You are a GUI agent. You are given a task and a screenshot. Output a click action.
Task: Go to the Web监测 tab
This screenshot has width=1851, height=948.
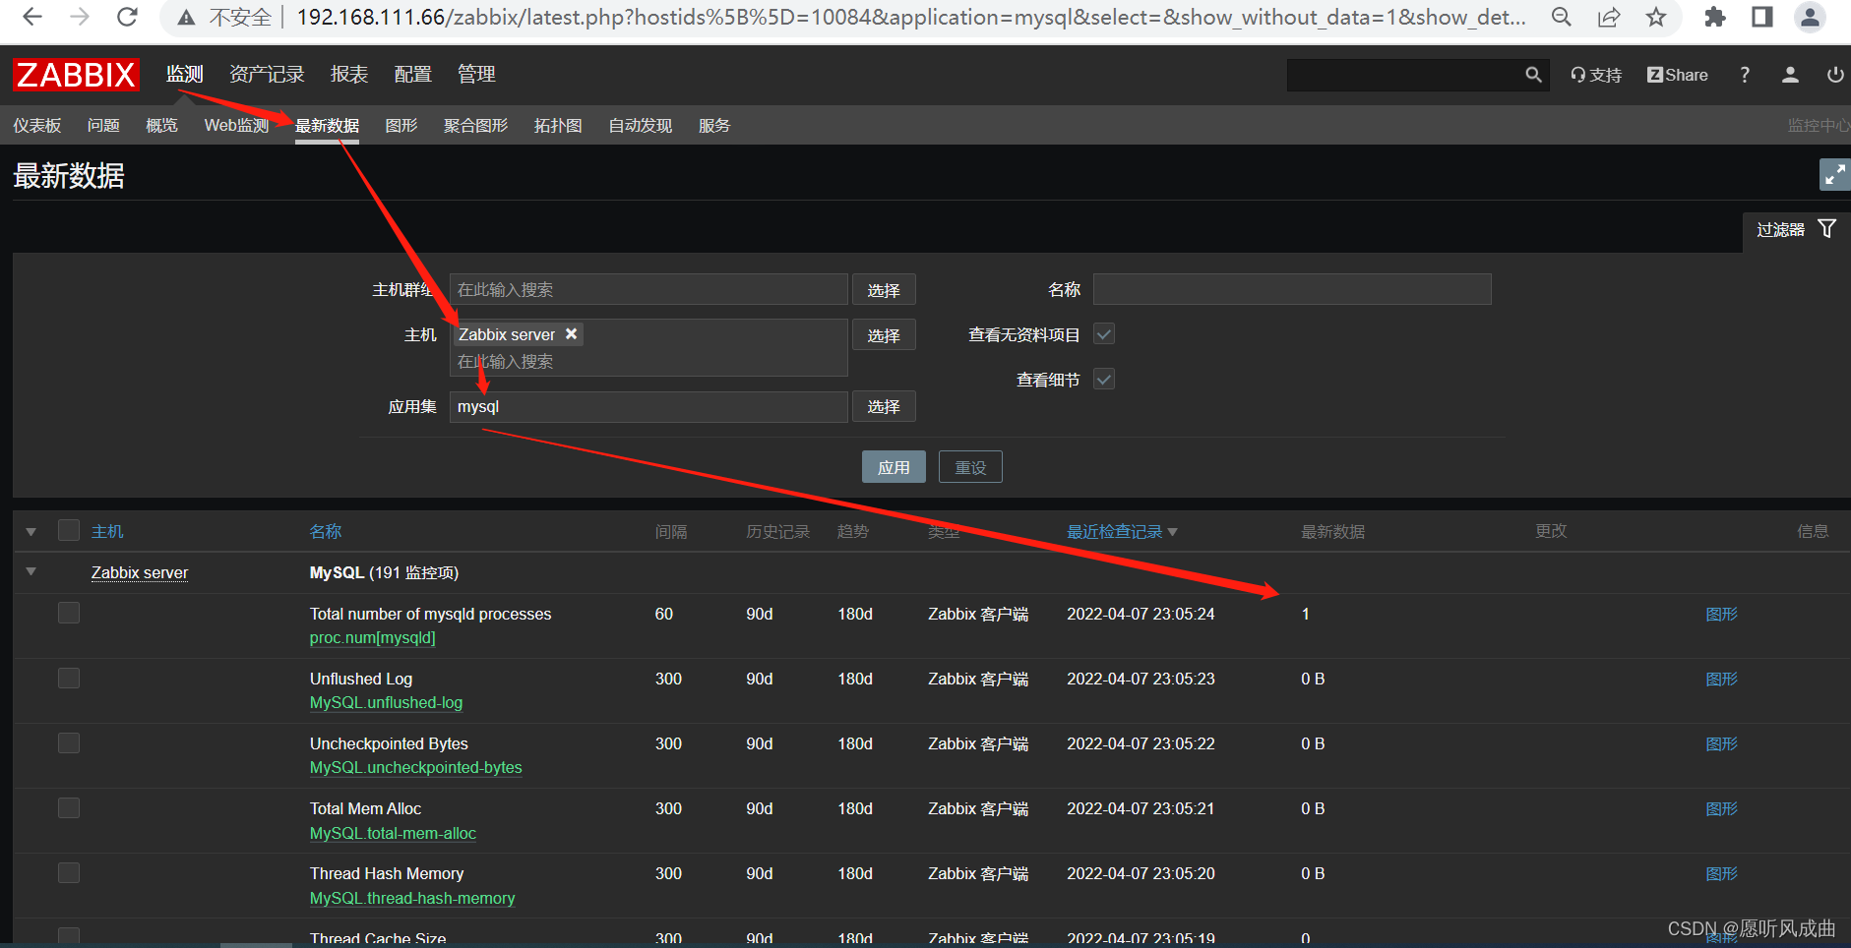coord(236,125)
